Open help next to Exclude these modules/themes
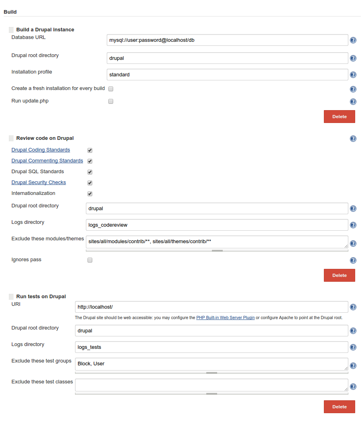362x422 pixels. tap(353, 243)
